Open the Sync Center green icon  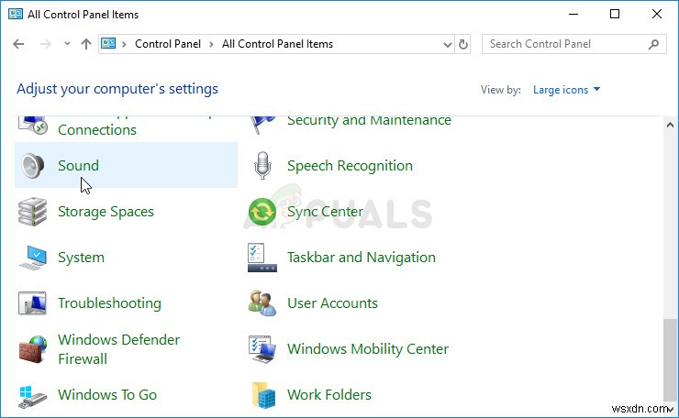click(x=262, y=212)
